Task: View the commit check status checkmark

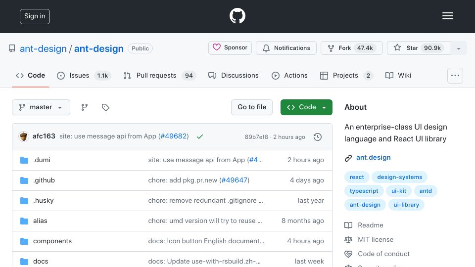Action: pos(199,136)
